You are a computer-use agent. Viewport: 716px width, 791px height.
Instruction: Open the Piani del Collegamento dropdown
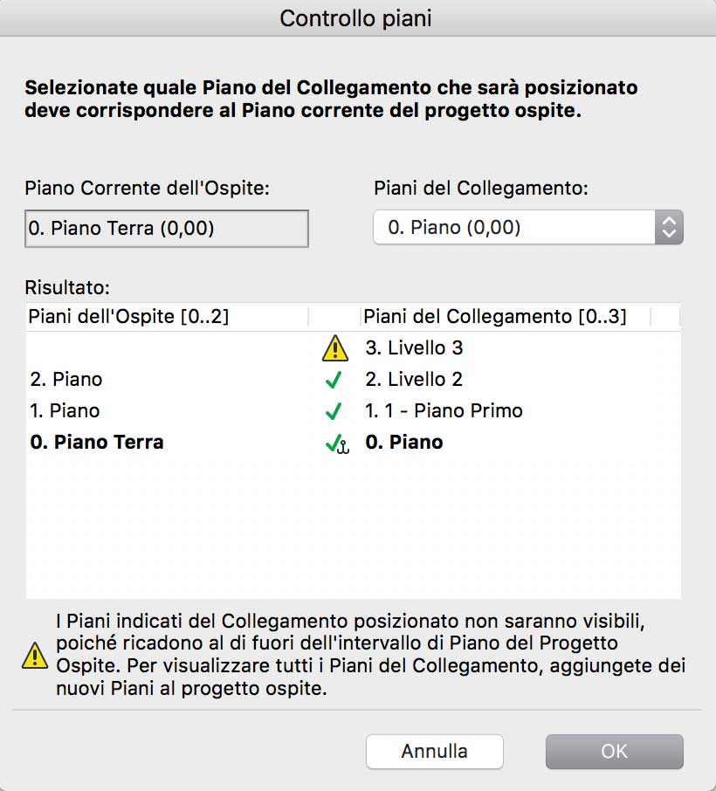point(515,228)
